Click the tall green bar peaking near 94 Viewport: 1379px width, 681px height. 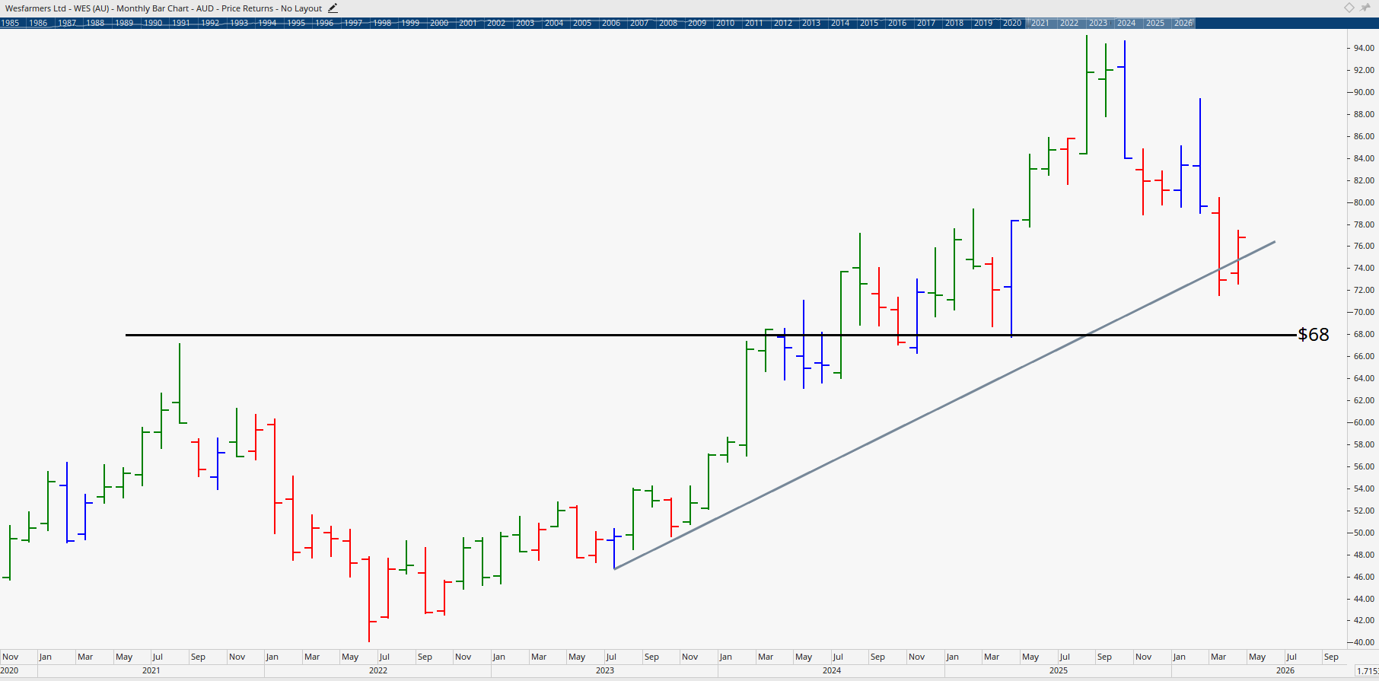click(x=1087, y=95)
